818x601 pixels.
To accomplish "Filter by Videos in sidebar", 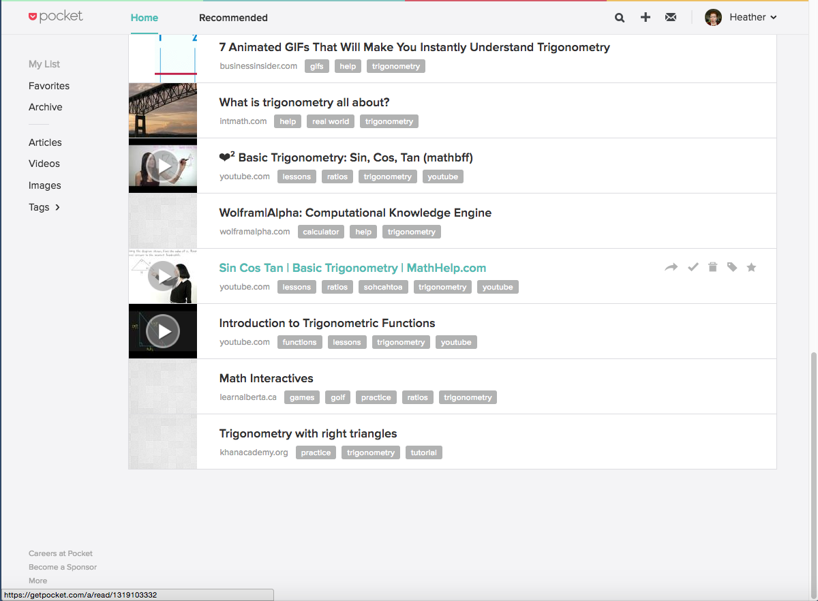I will coord(44,164).
